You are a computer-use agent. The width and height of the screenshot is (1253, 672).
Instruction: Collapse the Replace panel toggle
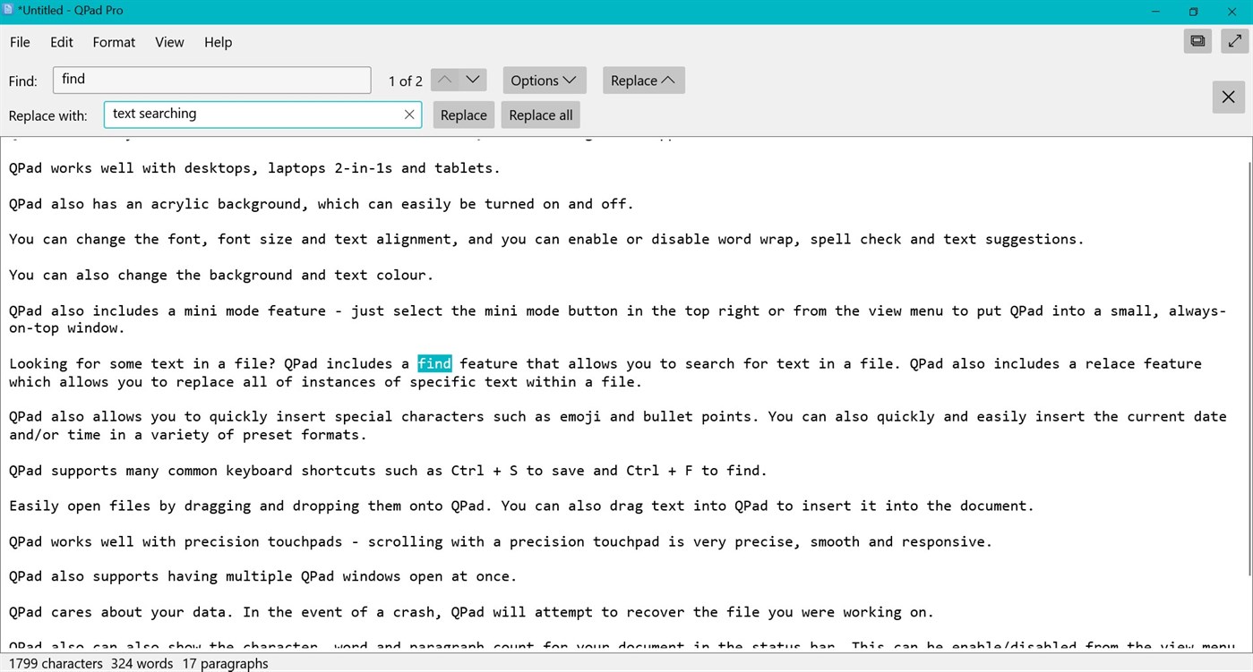pyautogui.click(x=643, y=81)
